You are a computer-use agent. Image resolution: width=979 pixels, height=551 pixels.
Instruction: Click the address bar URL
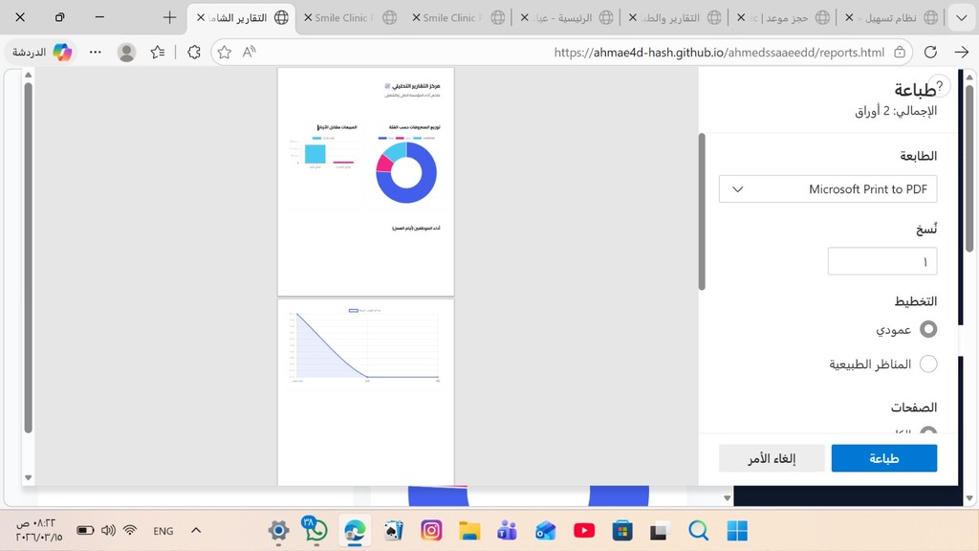[x=719, y=53]
